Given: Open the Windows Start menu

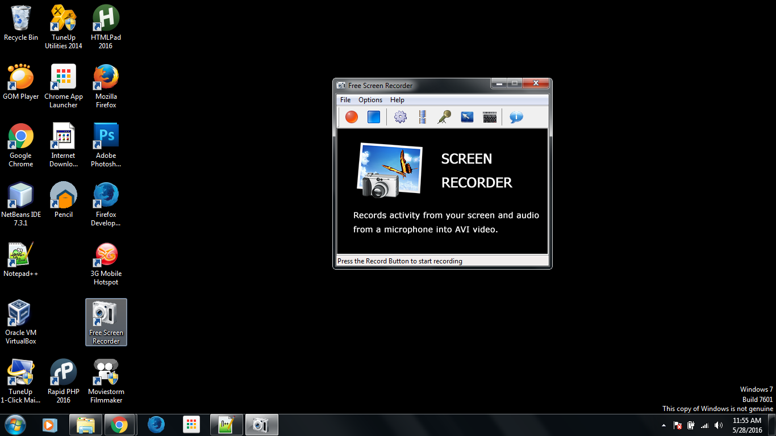Looking at the screenshot, I should click(x=15, y=425).
